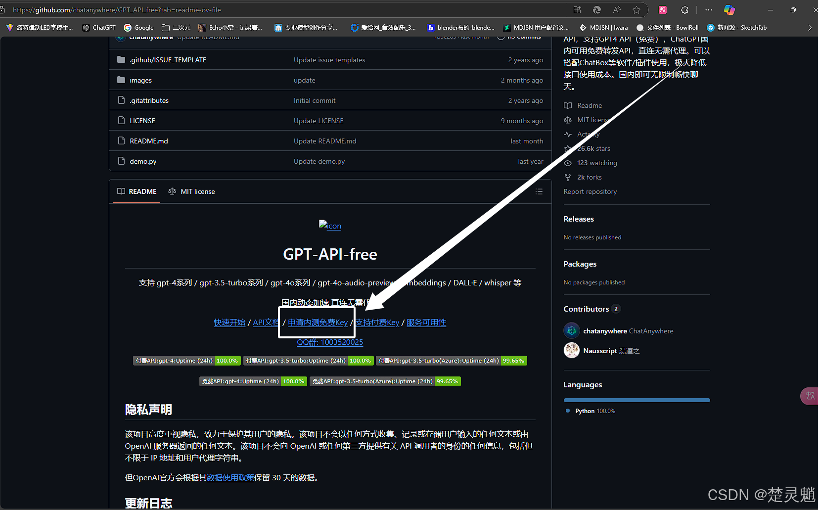
Task: Open the README outline list icon
Action: coord(539,191)
